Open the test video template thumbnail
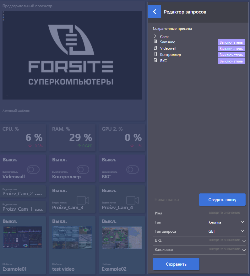Image resolution: width=250 pixels, height=276 pixels. 72,237
